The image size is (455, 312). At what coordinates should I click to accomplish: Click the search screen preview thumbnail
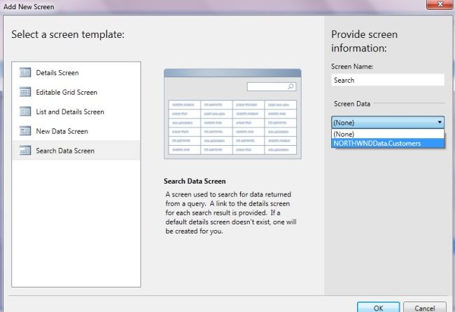(x=232, y=114)
